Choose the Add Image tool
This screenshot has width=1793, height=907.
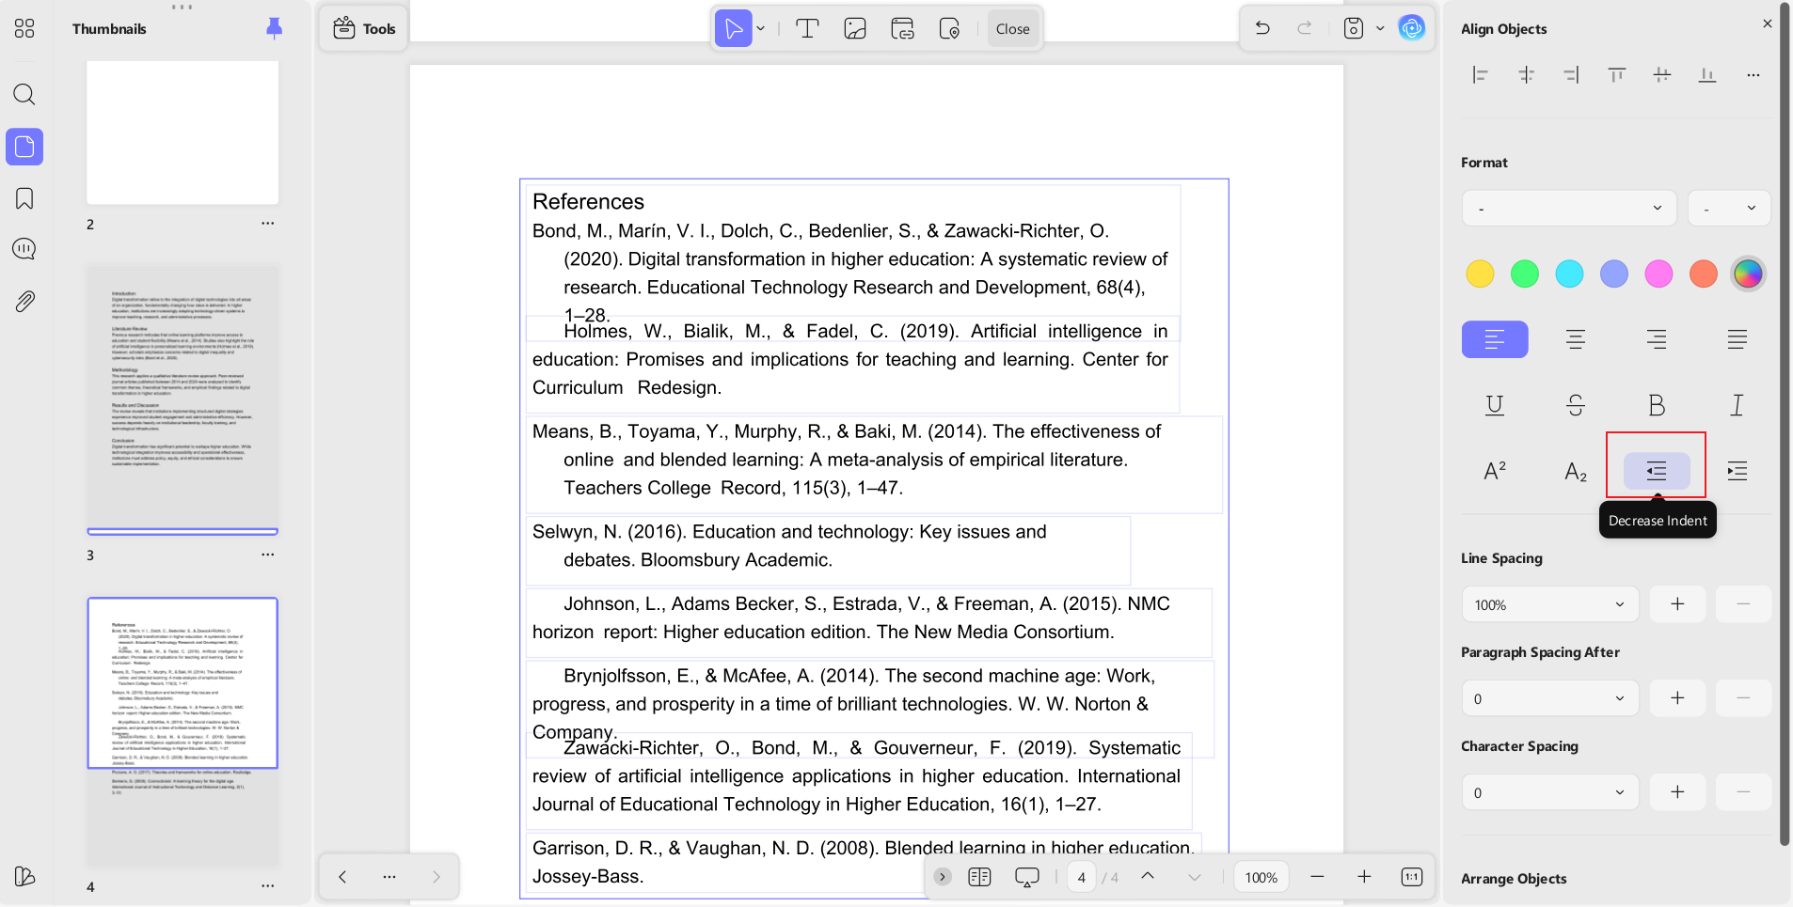(x=855, y=28)
